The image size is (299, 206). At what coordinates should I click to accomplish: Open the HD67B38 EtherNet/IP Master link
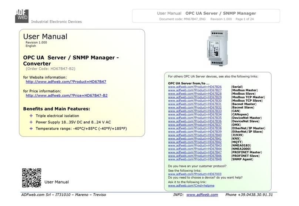pos(195,128)
